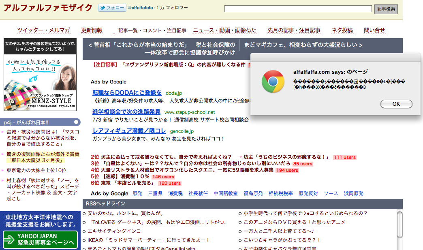This screenshot has height=250, width=423.
Task: Open the レアフィギュア満載/限コレ ad link
Action: point(129,131)
